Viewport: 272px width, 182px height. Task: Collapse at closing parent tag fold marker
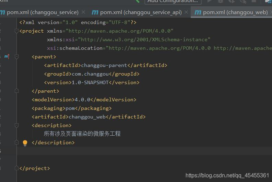[x=17, y=91]
